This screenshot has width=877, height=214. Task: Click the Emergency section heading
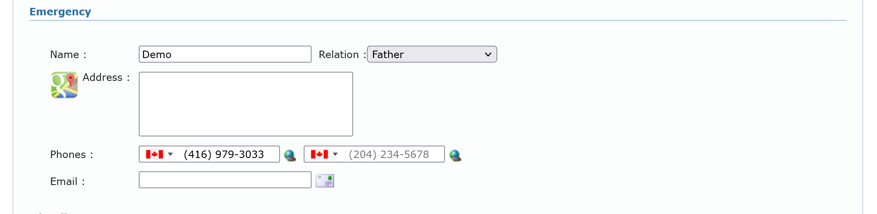tap(60, 12)
